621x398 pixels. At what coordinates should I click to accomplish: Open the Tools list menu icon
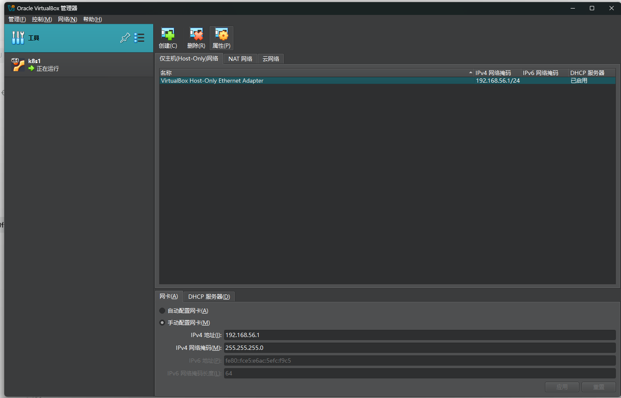click(139, 38)
